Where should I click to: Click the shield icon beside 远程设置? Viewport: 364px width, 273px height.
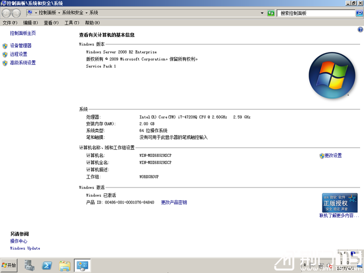click(5, 54)
